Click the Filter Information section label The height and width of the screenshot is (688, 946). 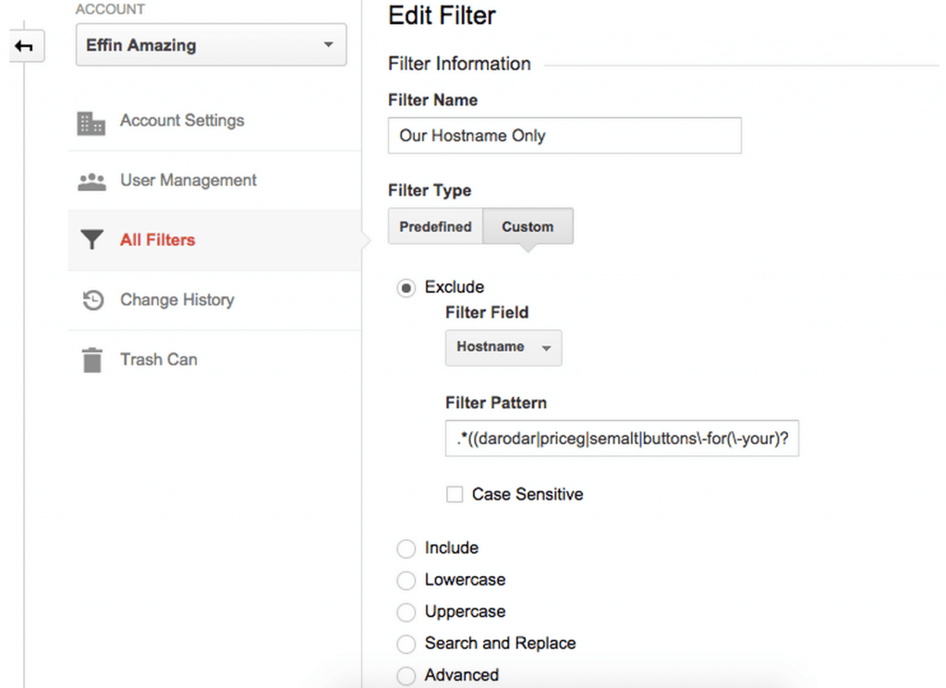coord(459,64)
